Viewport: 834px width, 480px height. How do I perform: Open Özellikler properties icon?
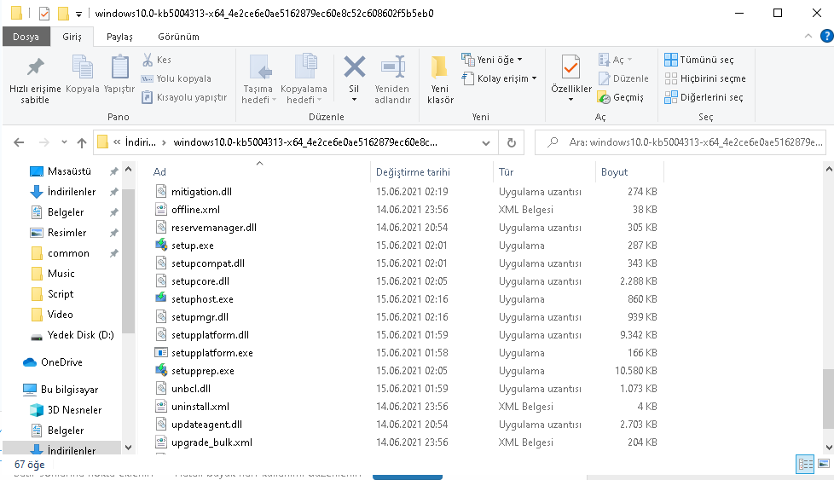tap(570, 68)
